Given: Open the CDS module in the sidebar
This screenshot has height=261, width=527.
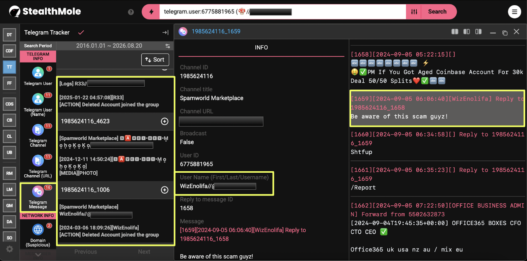Looking at the screenshot, I should [x=10, y=104].
